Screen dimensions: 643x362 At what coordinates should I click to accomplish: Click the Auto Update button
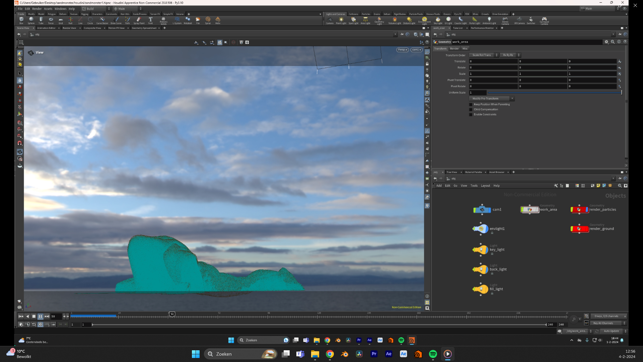pyautogui.click(x=612, y=331)
